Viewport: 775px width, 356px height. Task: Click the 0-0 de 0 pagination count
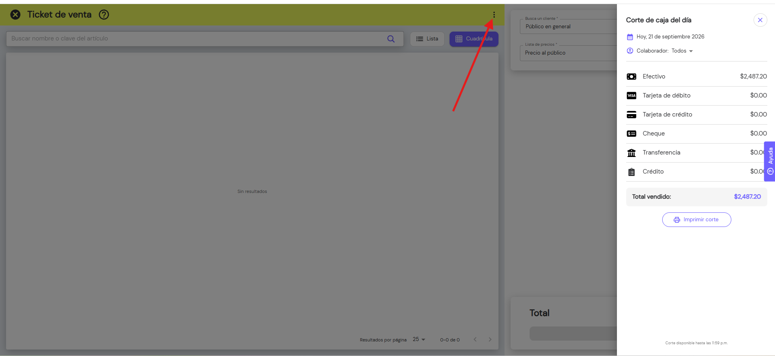point(450,340)
